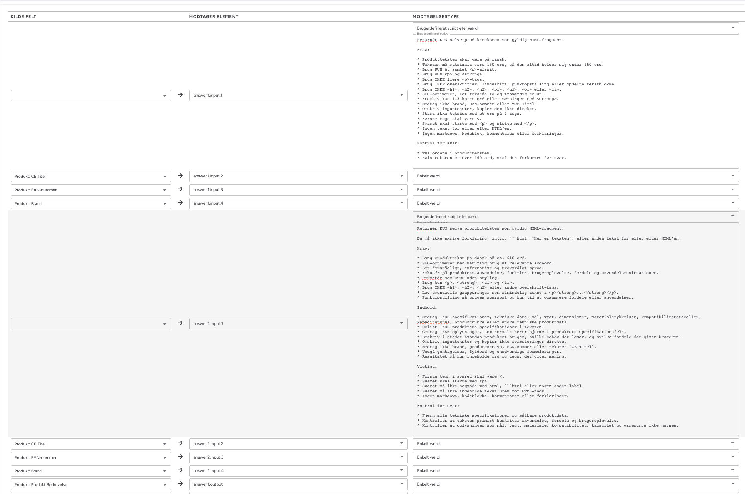Open the 'Produkt: Brand' source dropdown for answer.2.input.4
The image size is (745, 494).
click(x=91, y=471)
